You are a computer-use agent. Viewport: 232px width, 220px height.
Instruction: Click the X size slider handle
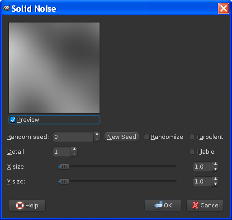pos(64,166)
